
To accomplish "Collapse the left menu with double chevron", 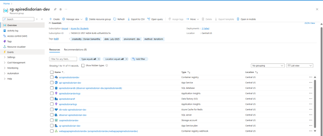I will tap(42, 19).
